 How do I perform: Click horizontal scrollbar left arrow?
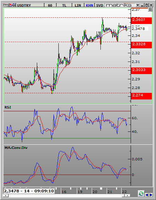6,195
